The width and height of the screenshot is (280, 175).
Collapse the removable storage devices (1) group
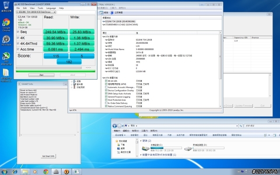141,155
